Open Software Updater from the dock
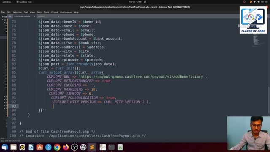 [83, 147]
